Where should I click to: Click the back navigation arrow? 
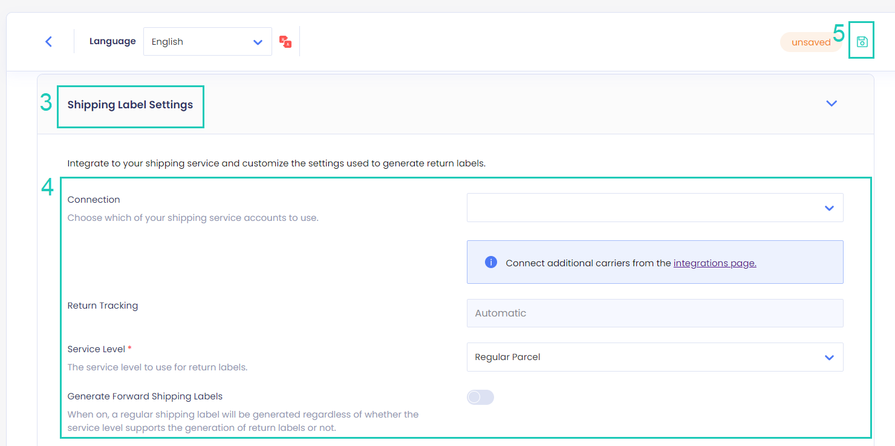(48, 41)
